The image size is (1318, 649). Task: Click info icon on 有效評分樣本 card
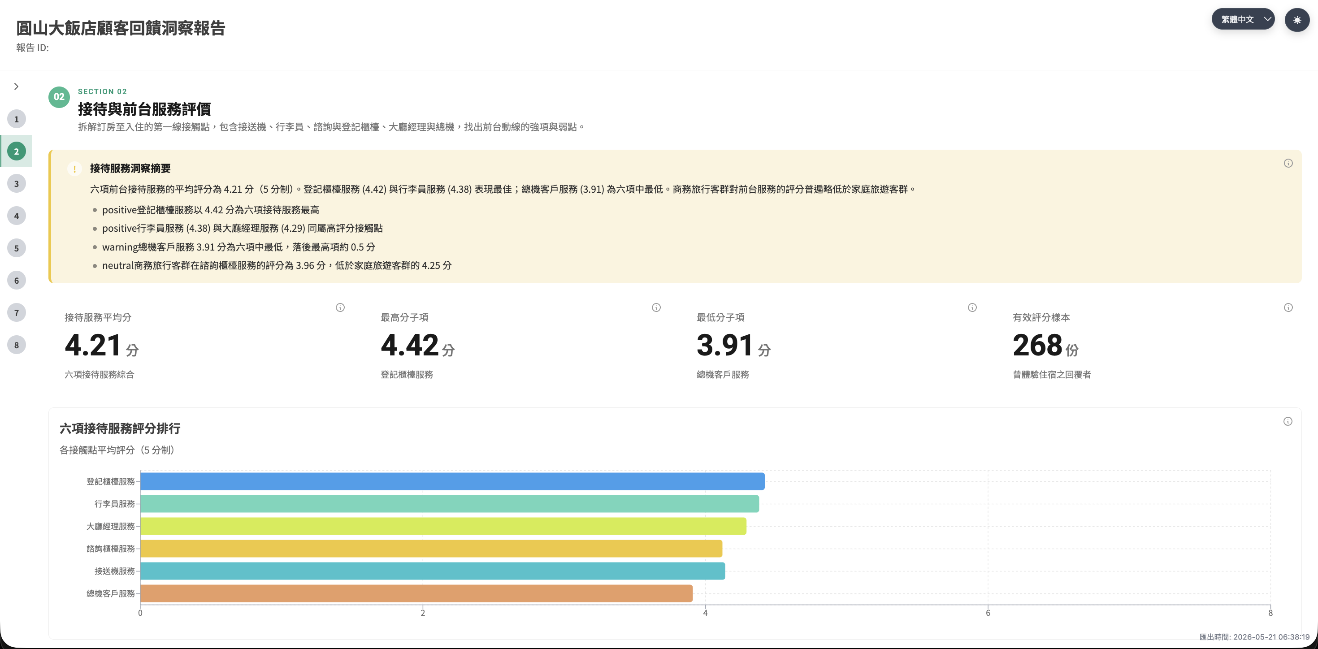(1288, 307)
